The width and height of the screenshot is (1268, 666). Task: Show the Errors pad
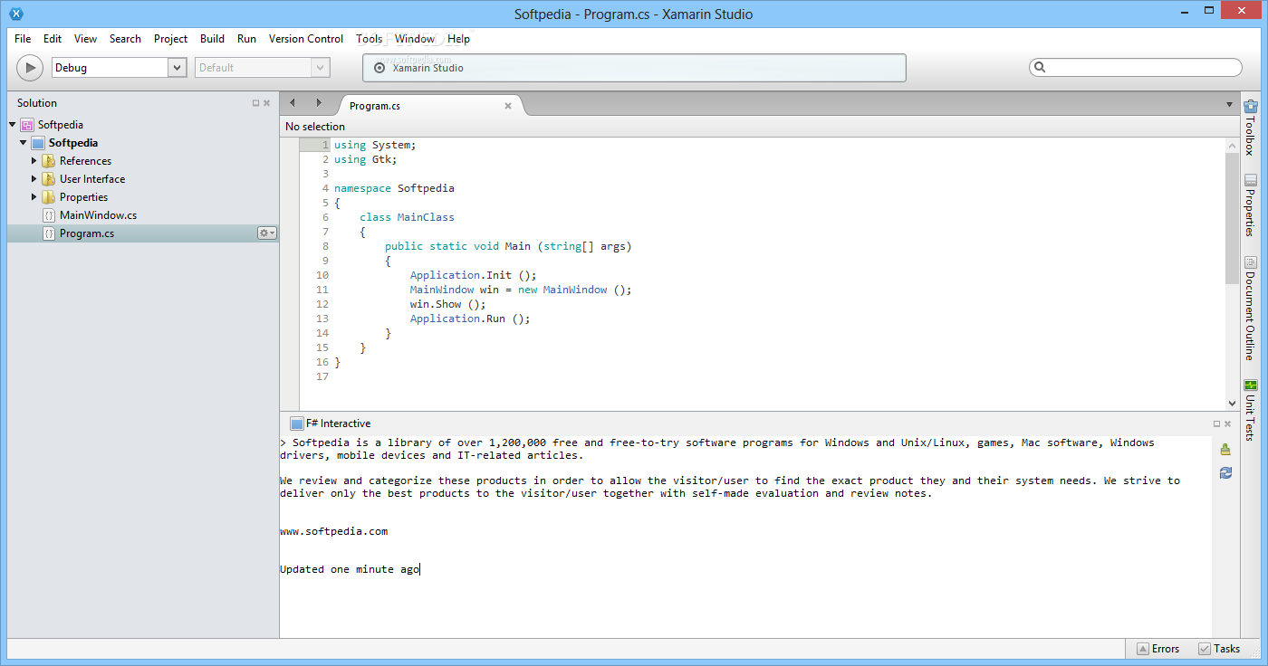(x=1158, y=648)
